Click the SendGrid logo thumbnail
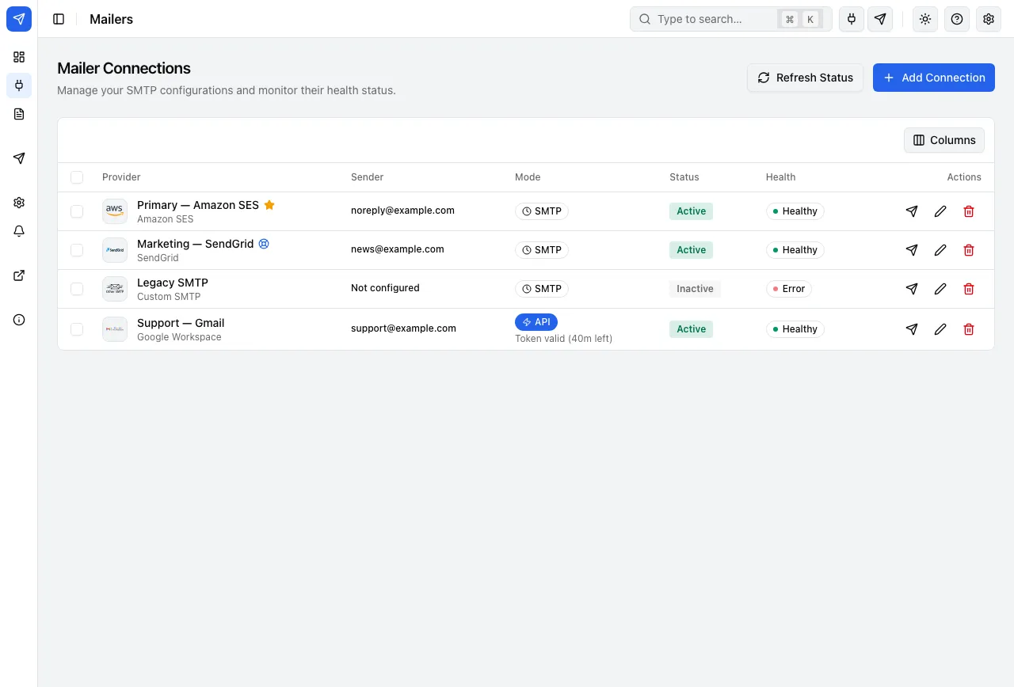 [x=115, y=250]
